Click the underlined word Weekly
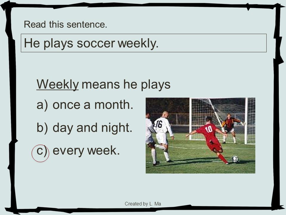The width and height of the screenshot is (286, 215). point(57,85)
